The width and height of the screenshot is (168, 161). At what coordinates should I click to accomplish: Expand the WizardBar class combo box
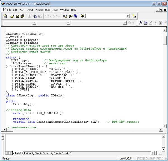point(34,23)
